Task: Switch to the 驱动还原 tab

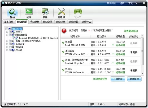Action: [60, 22]
